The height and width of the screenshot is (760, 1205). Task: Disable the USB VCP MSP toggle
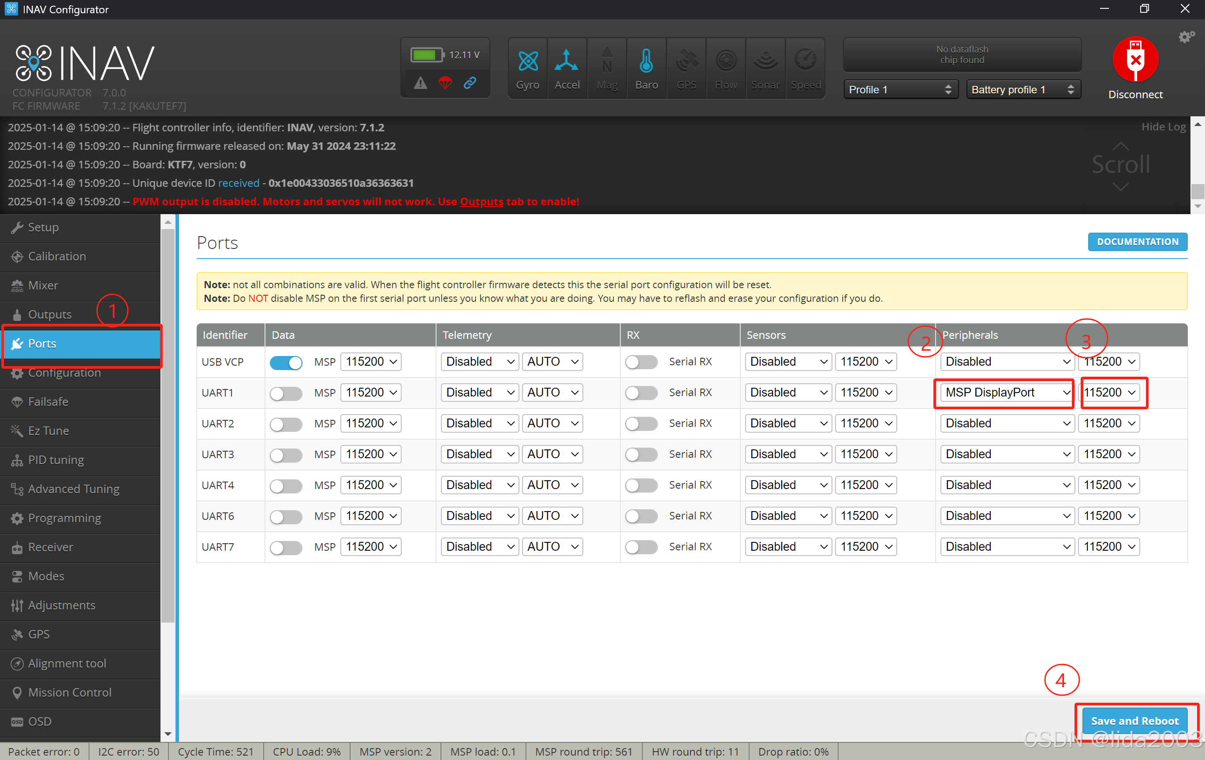286,363
